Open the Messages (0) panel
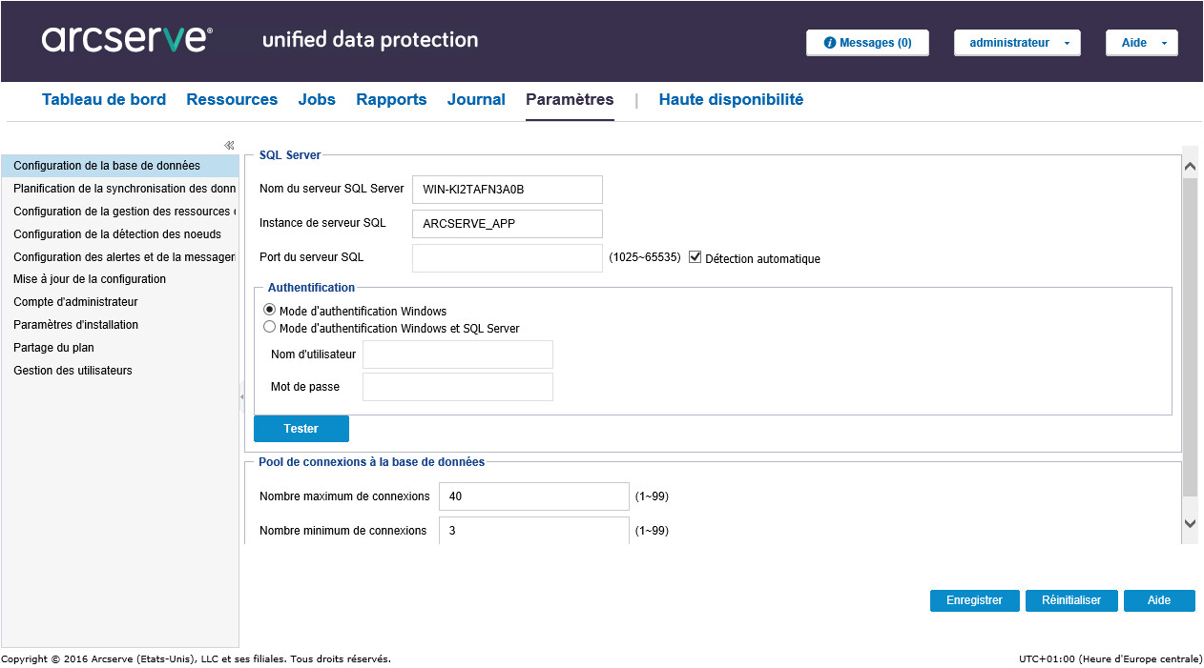Viewport: 1204px width, 668px height. (867, 42)
